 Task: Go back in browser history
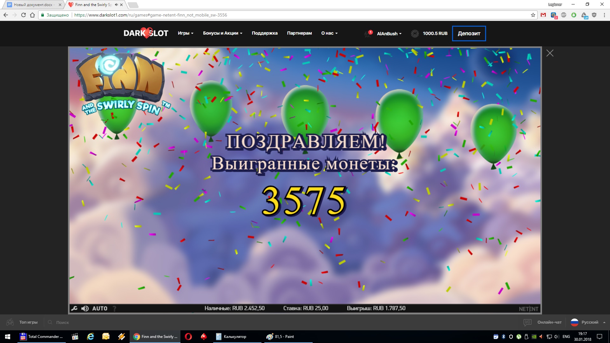pos(6,15)
